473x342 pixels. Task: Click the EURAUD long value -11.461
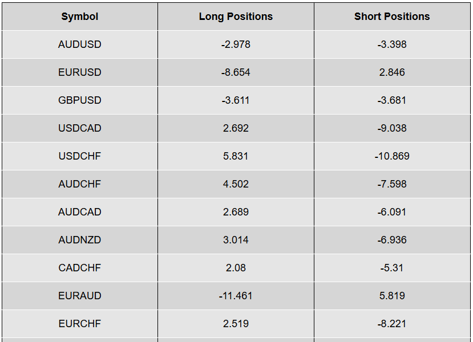point(236,296)
